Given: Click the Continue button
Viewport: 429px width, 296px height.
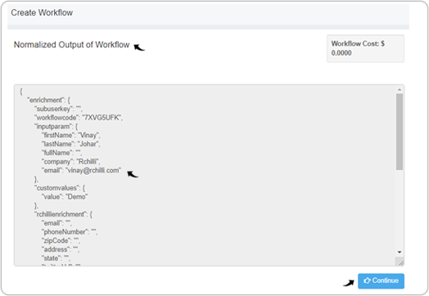Looking at the screenshot, I should [x=381, y=280].
